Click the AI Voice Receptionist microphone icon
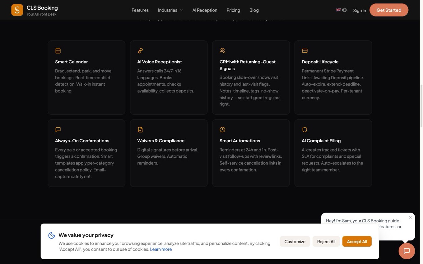The height and width of the screenshot is (264, 423). [140, 51]
